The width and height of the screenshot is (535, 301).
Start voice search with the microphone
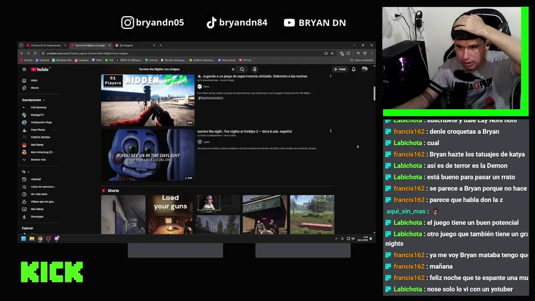(254, 69)
